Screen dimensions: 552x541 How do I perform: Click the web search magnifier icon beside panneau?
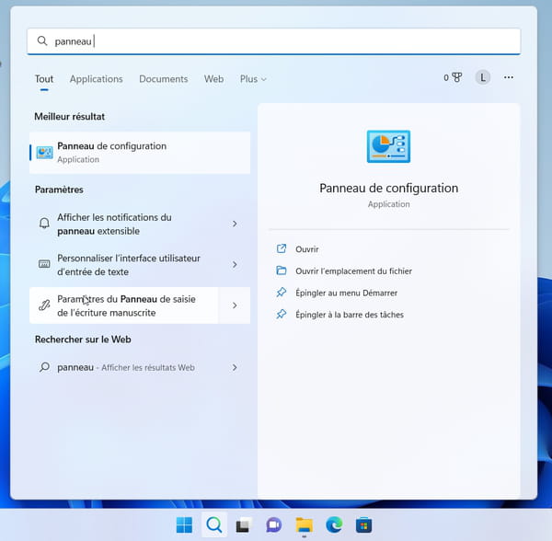(x=44, y=367)
